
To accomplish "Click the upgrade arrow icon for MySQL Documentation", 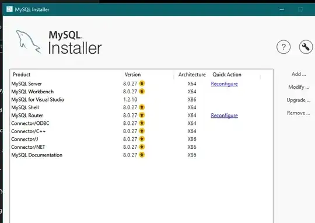I will 142,155.
